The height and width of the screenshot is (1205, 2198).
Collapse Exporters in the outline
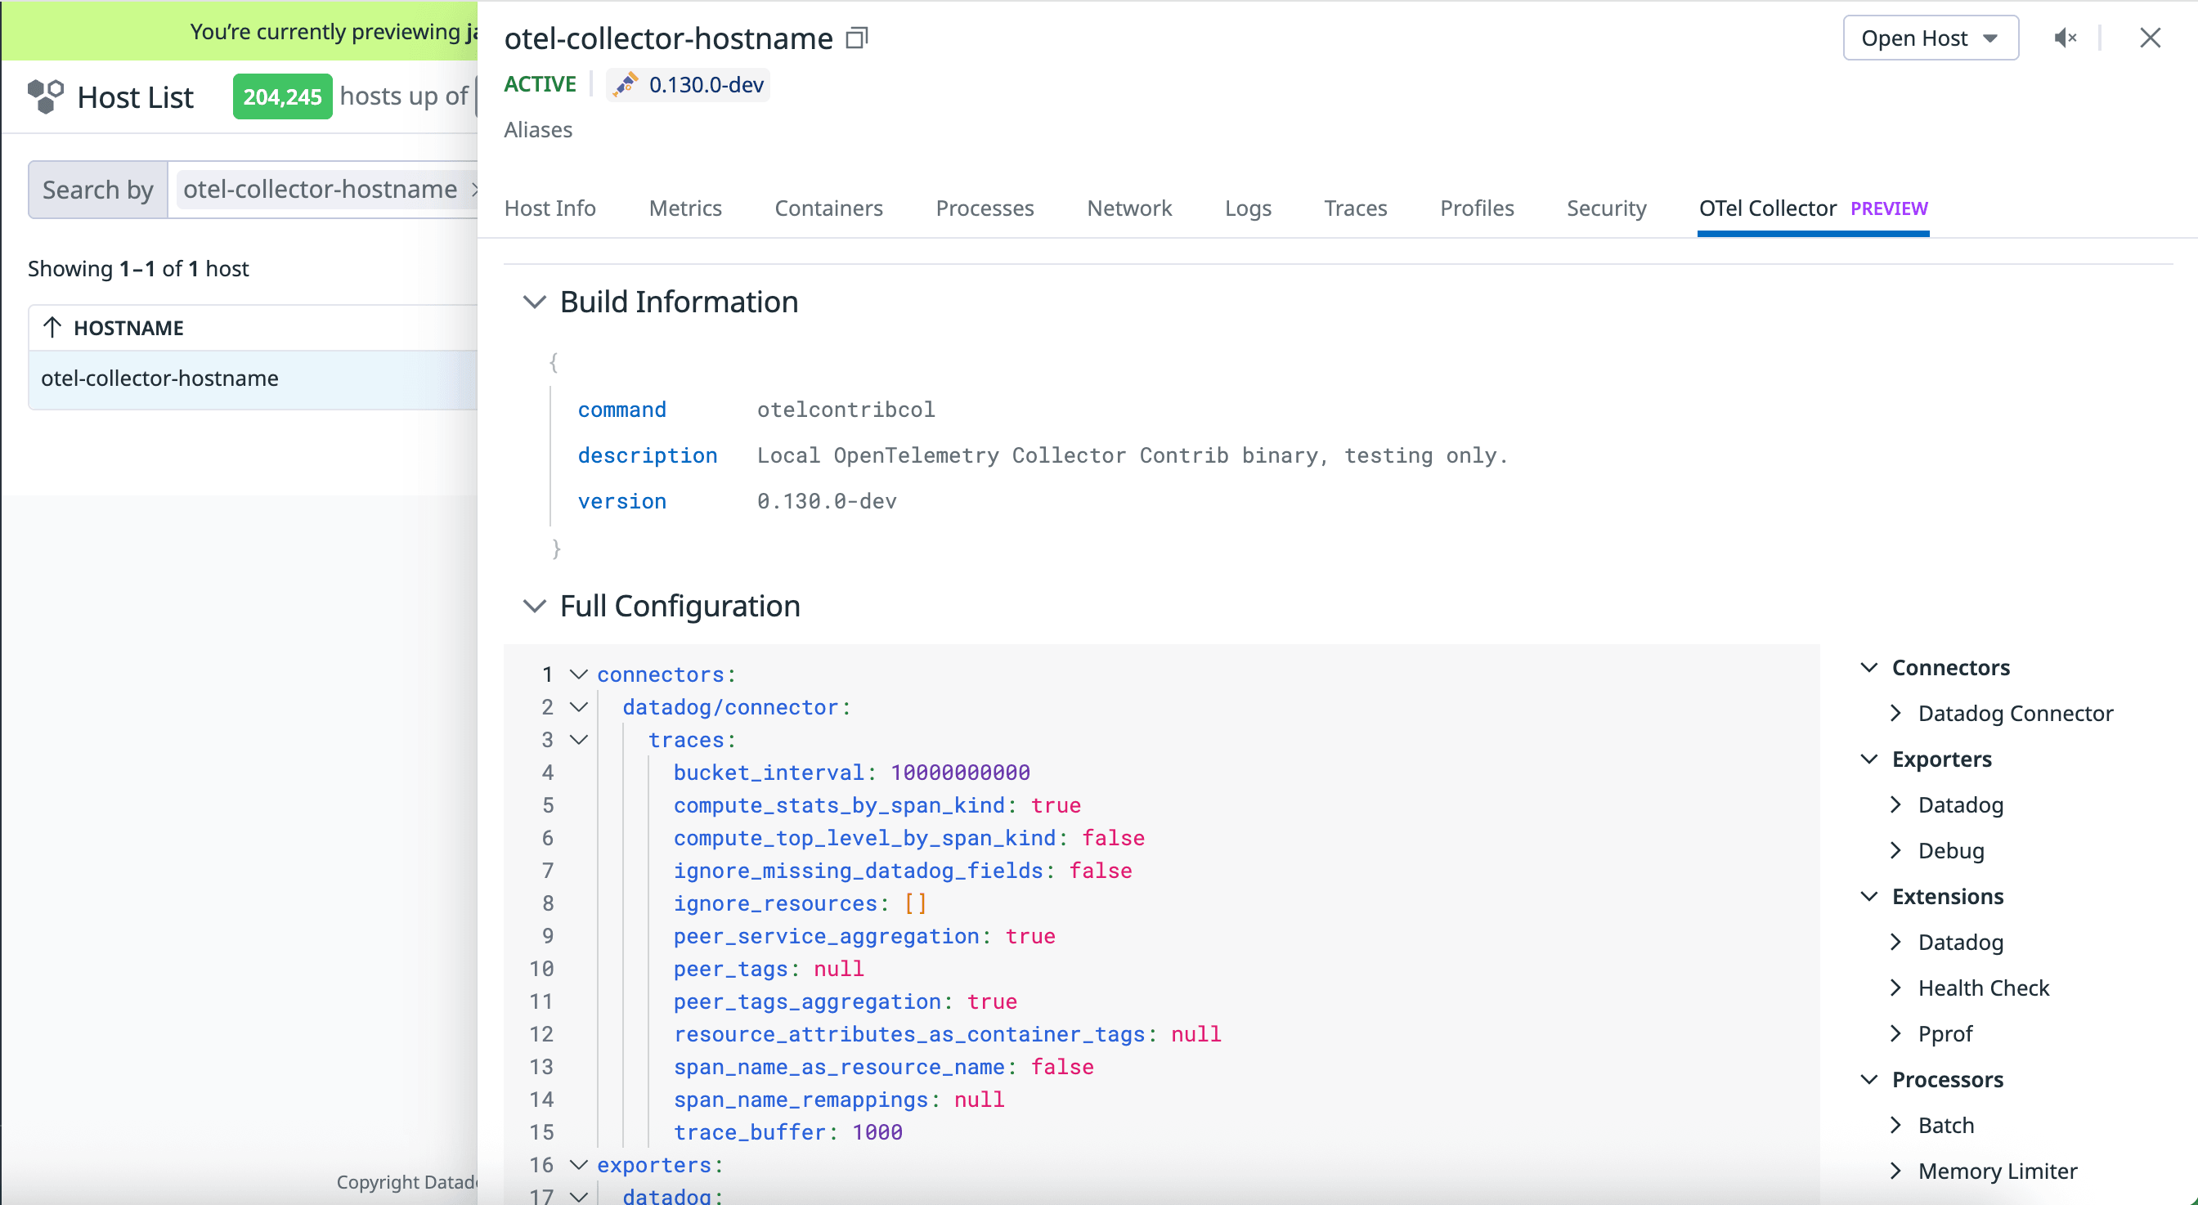tap(1868, 759)
